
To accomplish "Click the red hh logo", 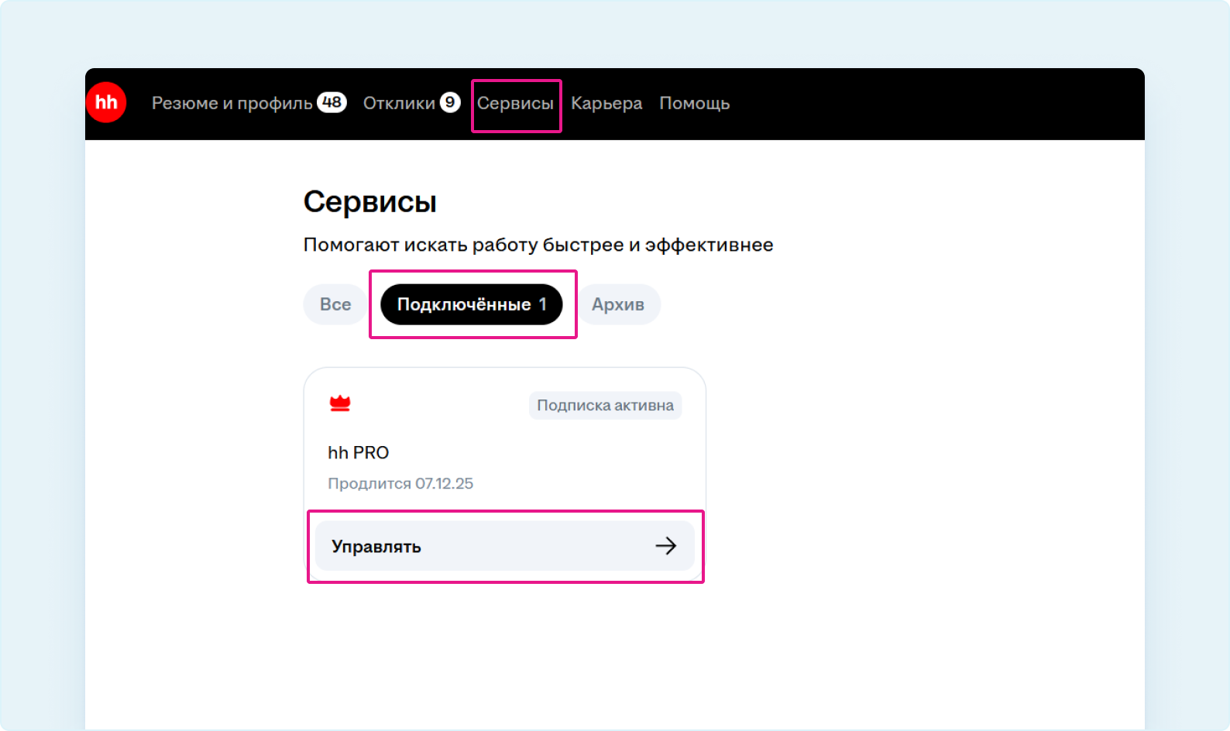I will [x=106, y=103].
